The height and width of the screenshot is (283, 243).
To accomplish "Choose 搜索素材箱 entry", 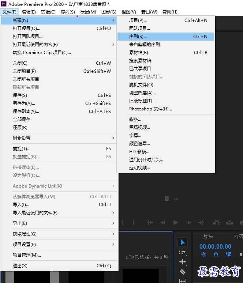I will 166,60.
